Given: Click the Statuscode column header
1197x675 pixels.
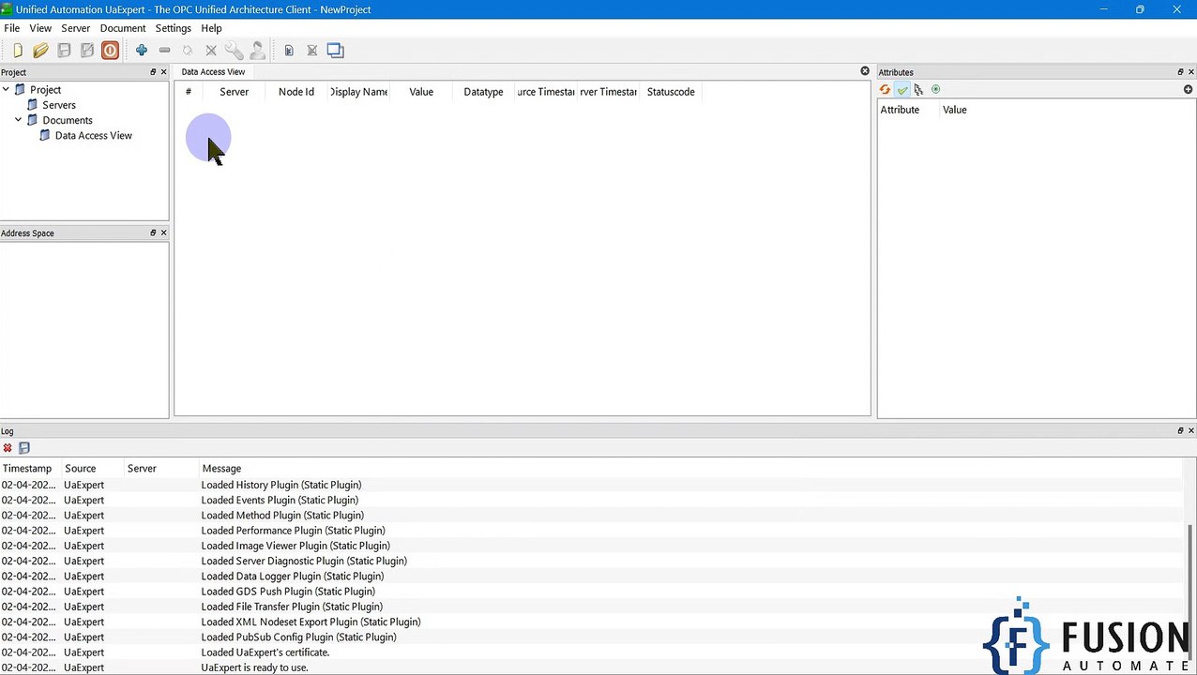Looking at the screenshot, I should [x=671, y=92].
